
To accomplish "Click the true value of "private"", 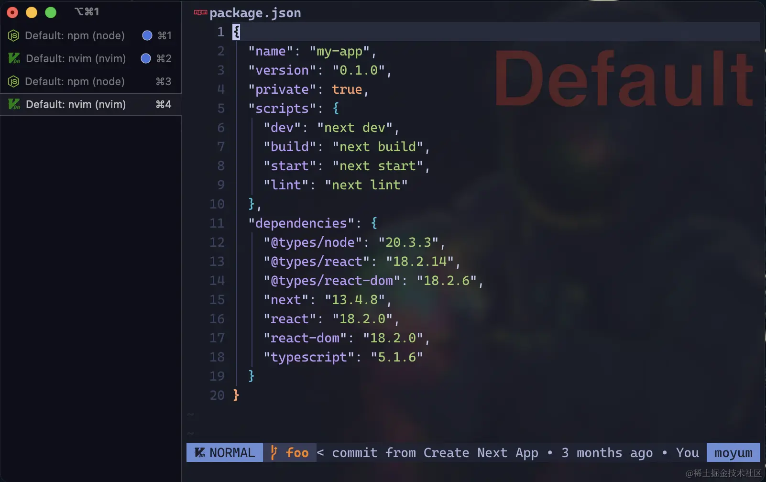I will tap(347, 89).
